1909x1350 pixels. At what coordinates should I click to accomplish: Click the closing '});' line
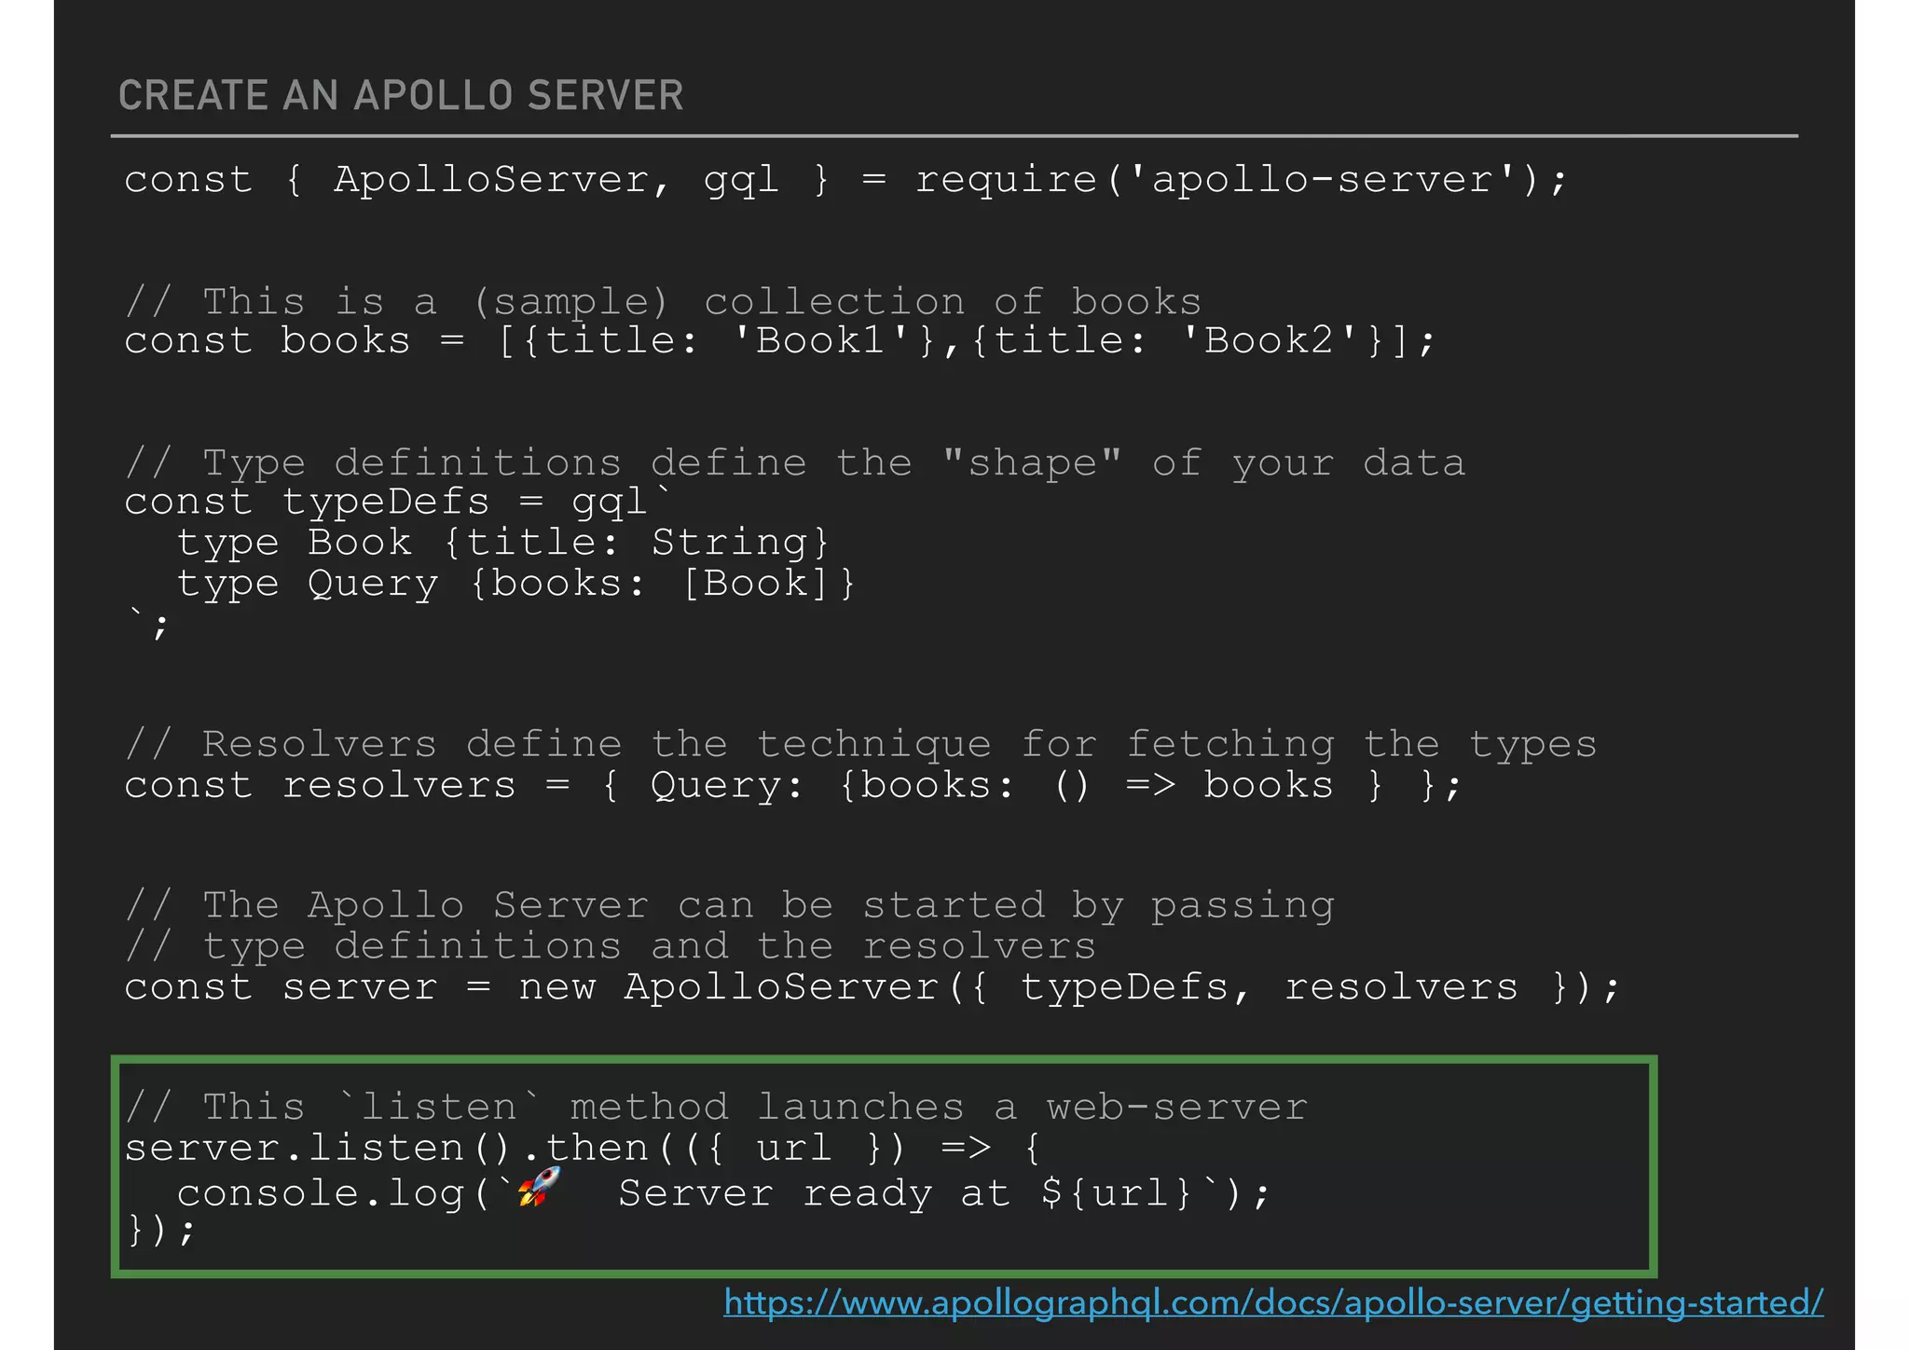pyautogui.click(x=160, y=1231)
